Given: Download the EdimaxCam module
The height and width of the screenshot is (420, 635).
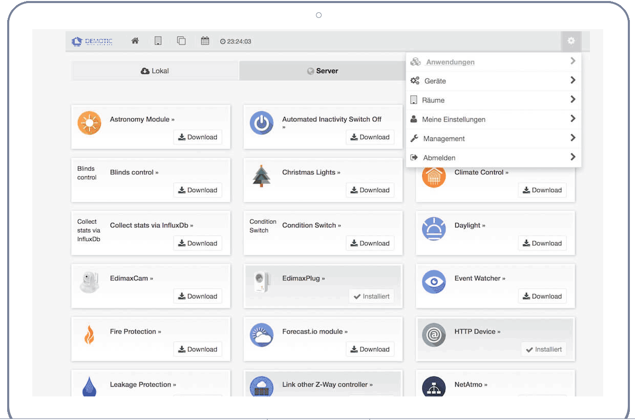Looking at the screenshot, I should [198, 296].
